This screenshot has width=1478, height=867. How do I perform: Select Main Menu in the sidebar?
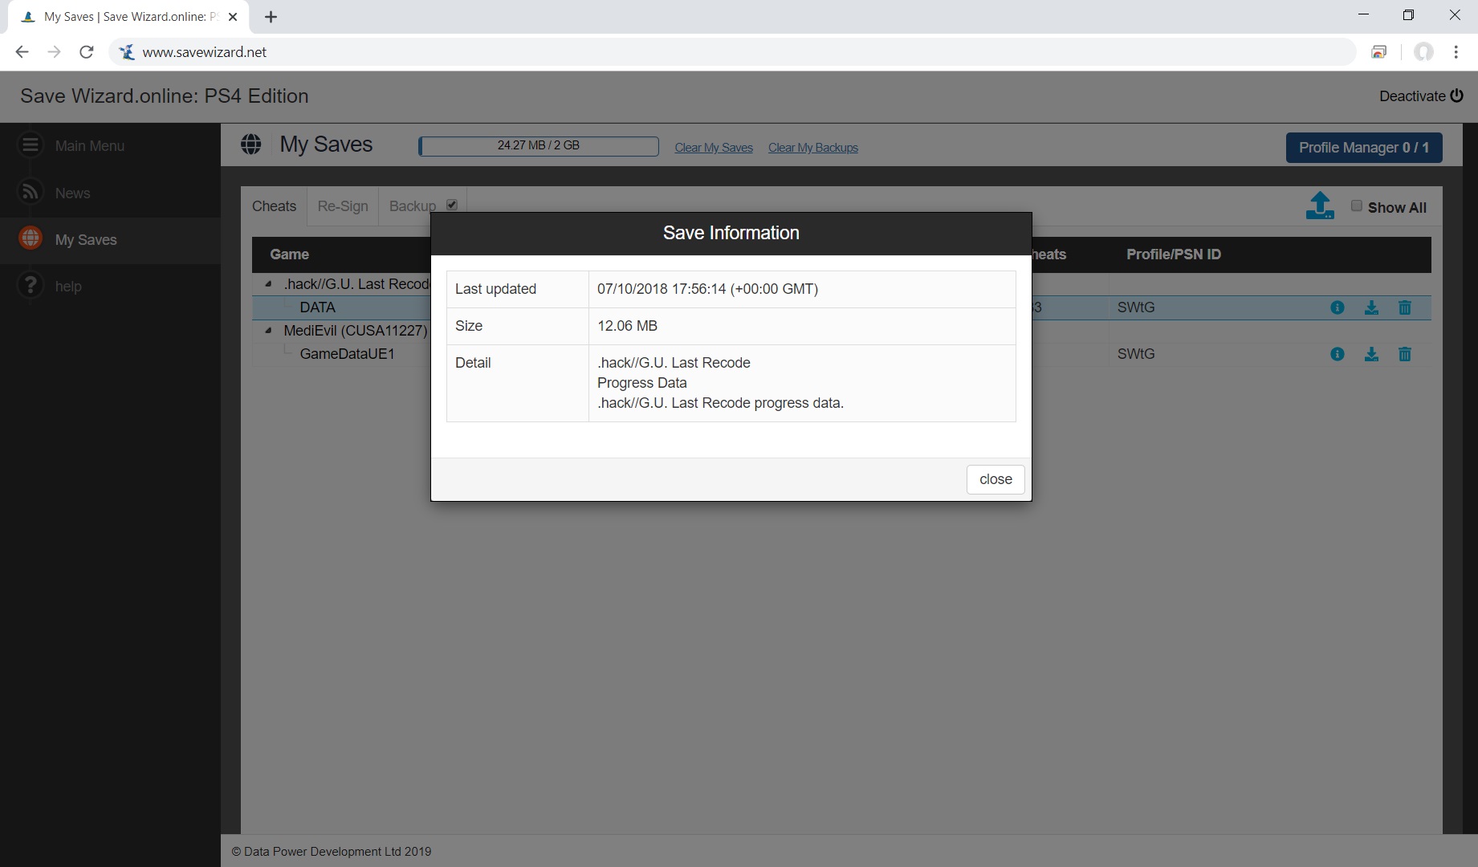[x=110, y=145]
